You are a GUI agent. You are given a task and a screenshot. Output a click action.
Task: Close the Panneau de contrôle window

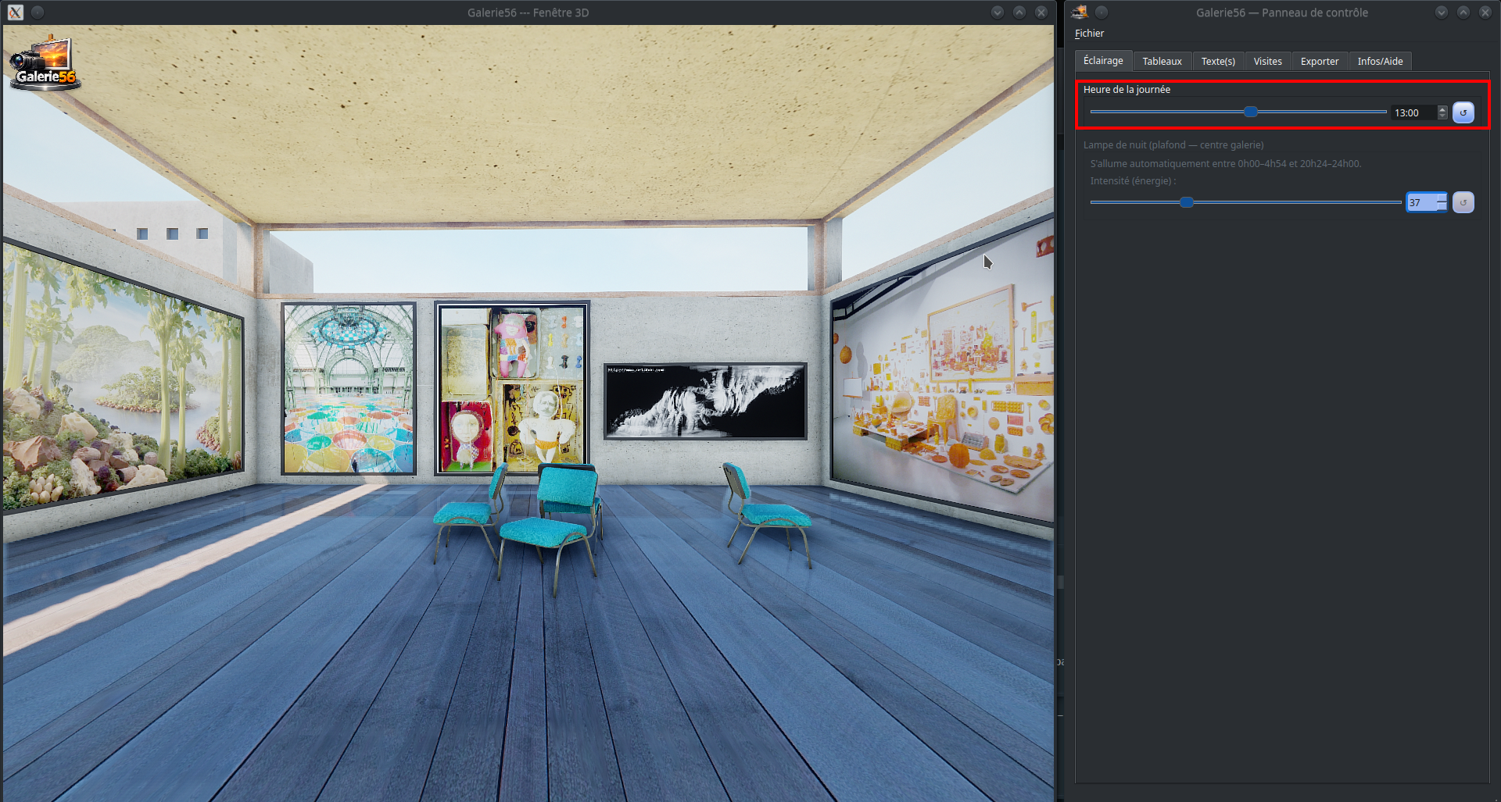1485,12
